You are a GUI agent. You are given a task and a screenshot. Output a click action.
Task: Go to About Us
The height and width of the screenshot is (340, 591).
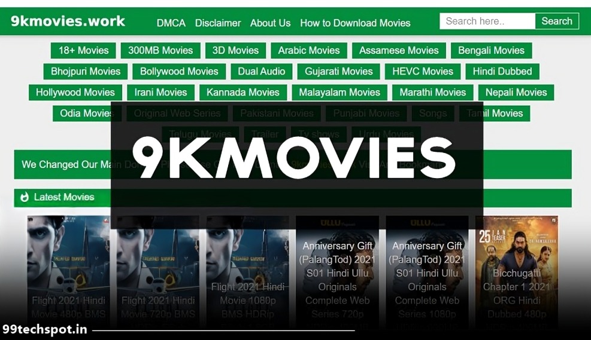(x=270, y=23)
